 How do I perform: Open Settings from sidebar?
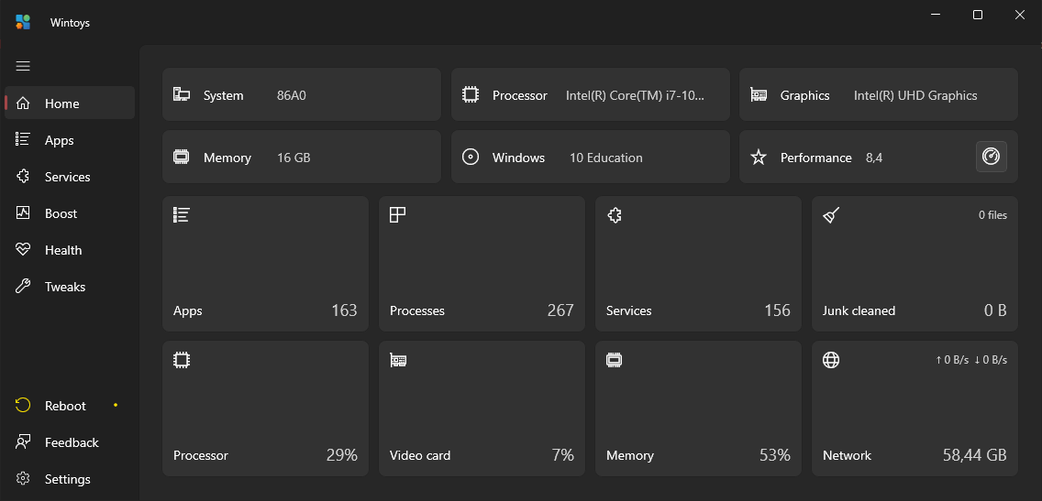[x=70, y=478]
